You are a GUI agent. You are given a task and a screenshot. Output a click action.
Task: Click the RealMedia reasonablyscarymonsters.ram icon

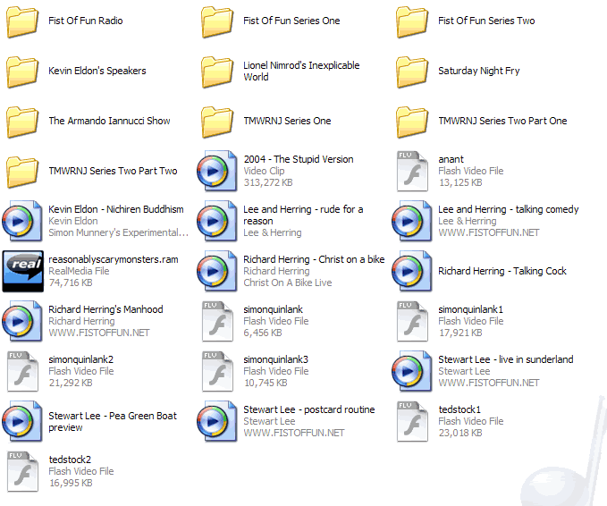click(23, 271)
